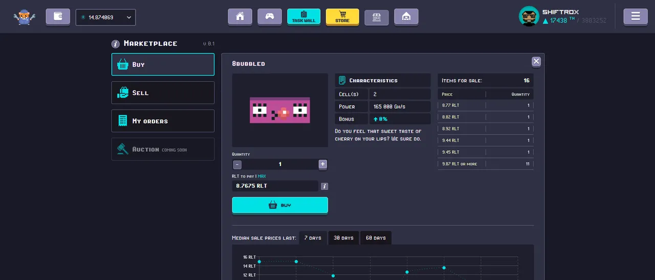The width and height of the screenshot is (655, 280).
Task: Select the 9.44 RLT offer row
Action: point(486,141)
